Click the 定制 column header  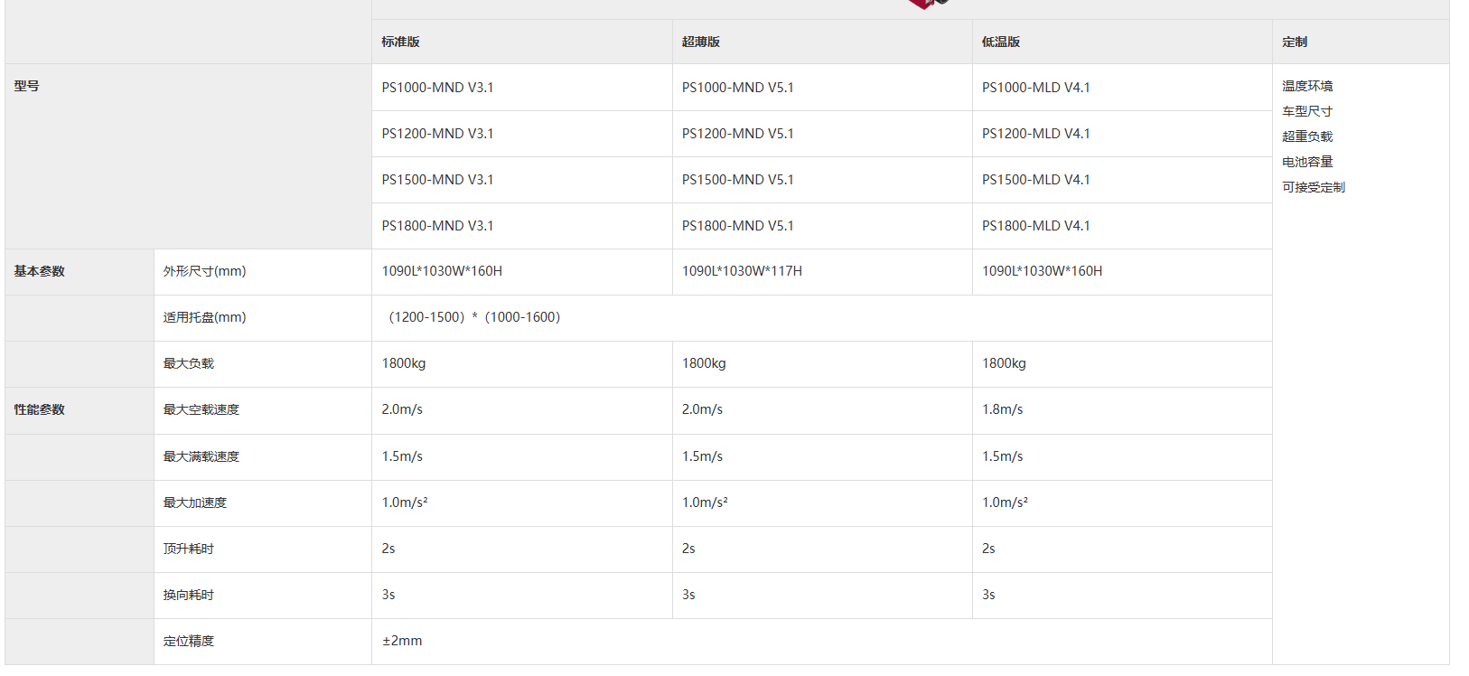[1294, 42]
